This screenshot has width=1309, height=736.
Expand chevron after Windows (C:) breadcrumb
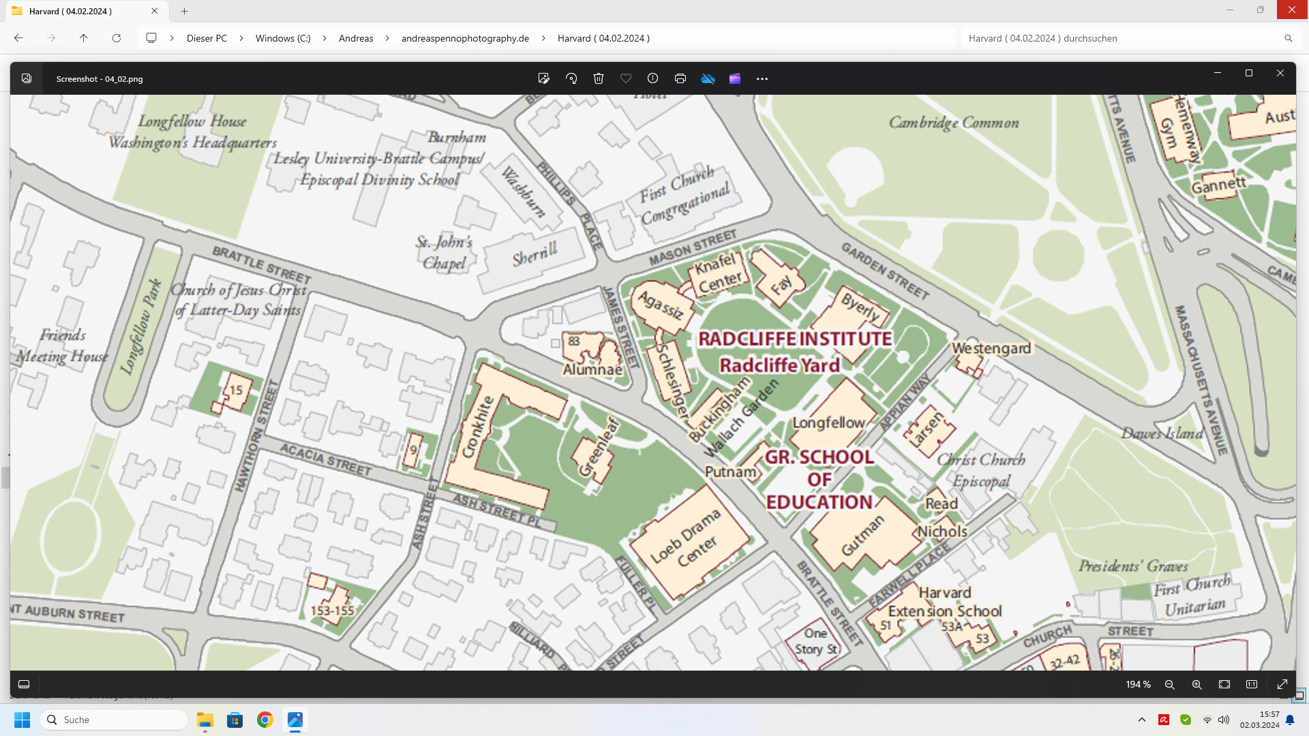tap(325, 38)
